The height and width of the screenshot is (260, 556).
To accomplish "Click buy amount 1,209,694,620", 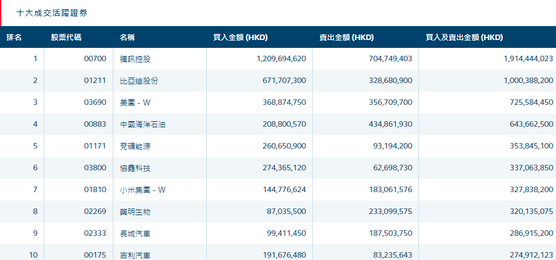I will pyautogui.click(x=281, y=59).
